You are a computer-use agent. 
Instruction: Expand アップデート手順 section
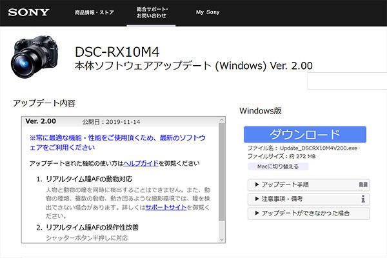point(308,184)
